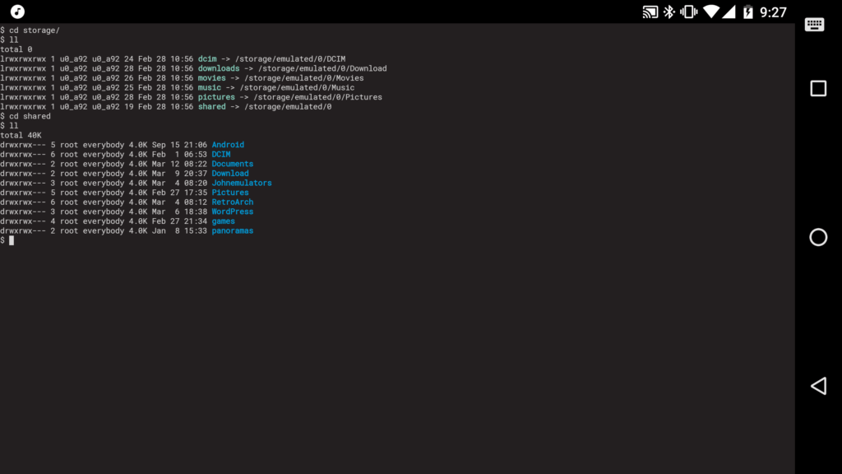Click the movies symlink name
The width and height of the screenshot is (842, 474).
211,78
